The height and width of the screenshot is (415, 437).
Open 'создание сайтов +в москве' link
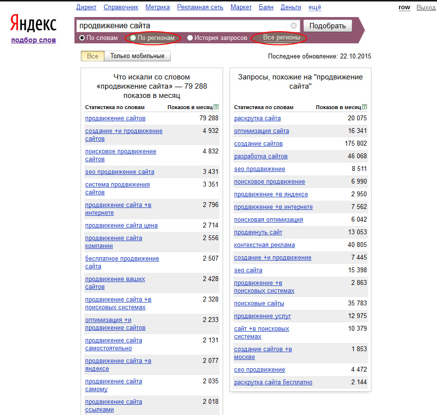point(263,353)
